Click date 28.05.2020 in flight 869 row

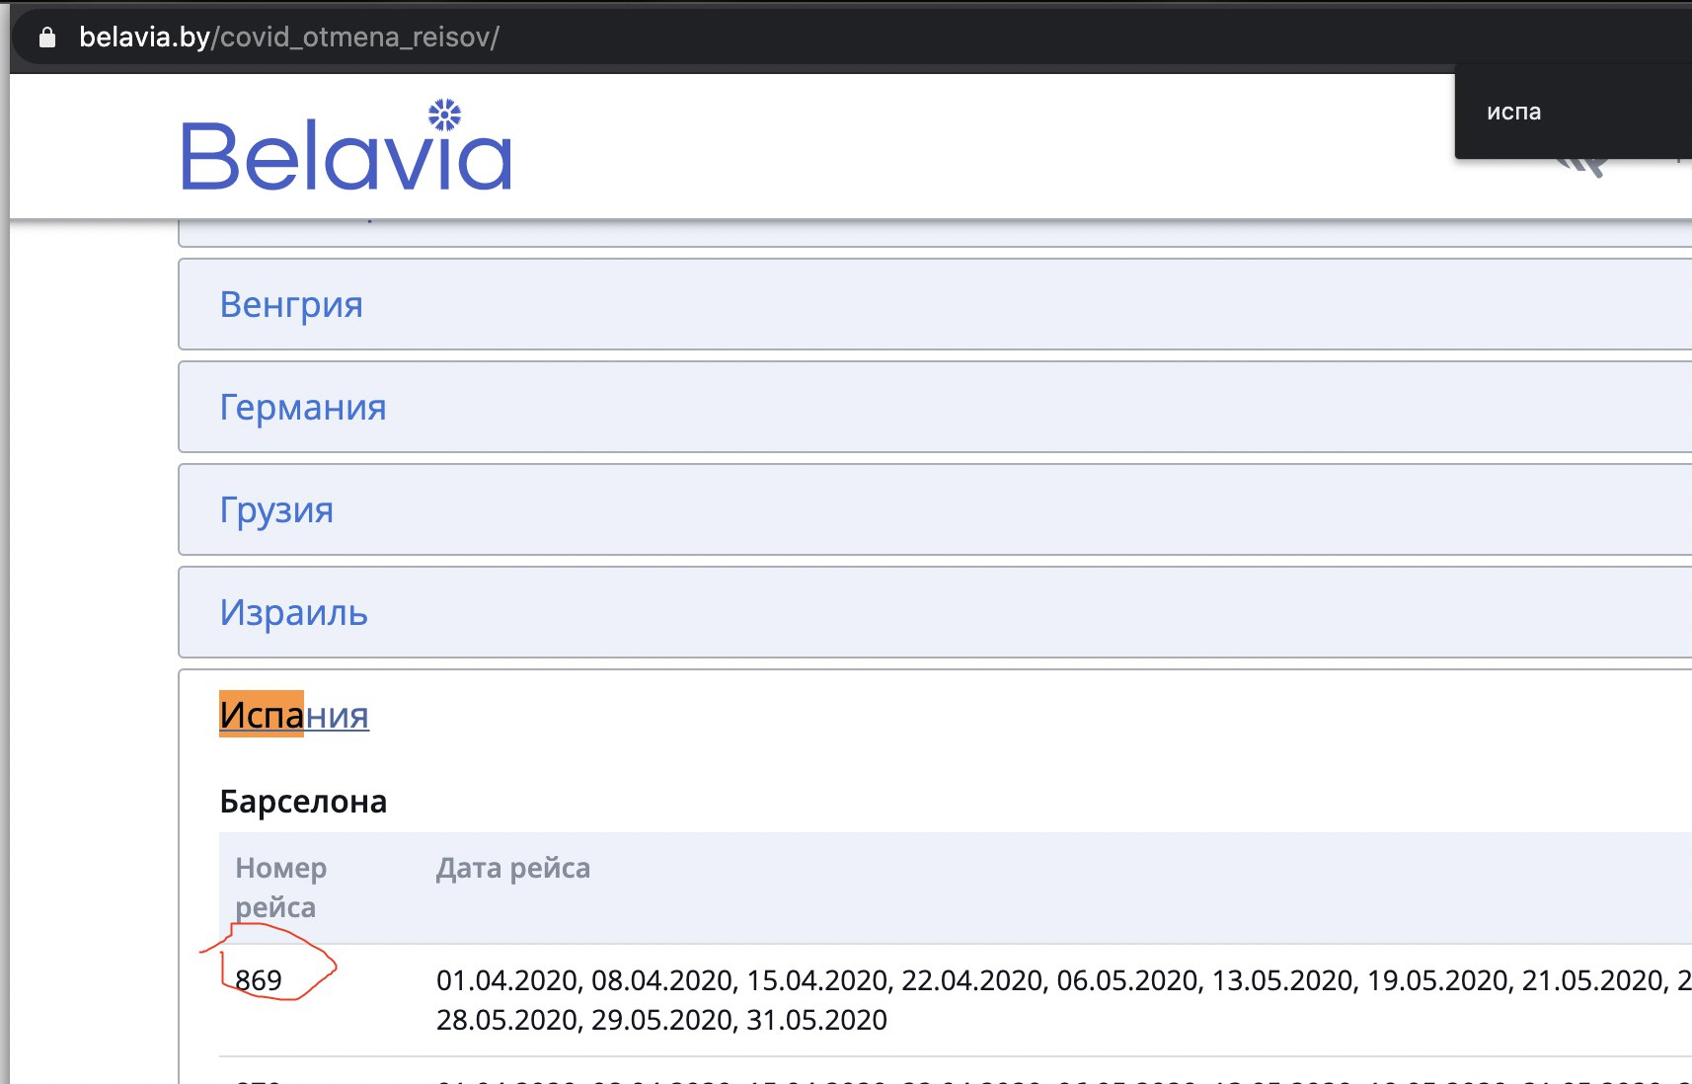point(508,1019)
